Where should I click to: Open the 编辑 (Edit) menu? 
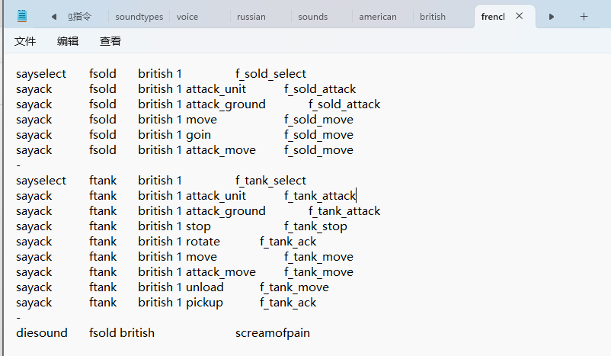tap(68, 42)
